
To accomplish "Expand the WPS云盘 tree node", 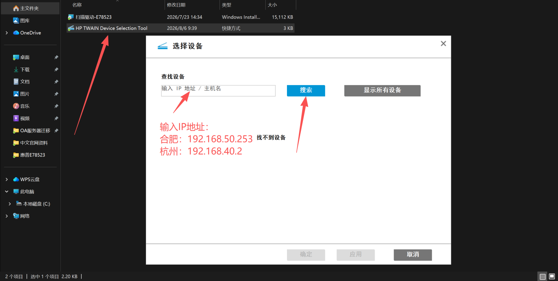I will tap(7, 179).
